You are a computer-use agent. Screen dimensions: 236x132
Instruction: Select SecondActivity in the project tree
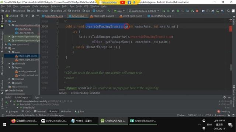pyautogui.click(x=26, y=33)
